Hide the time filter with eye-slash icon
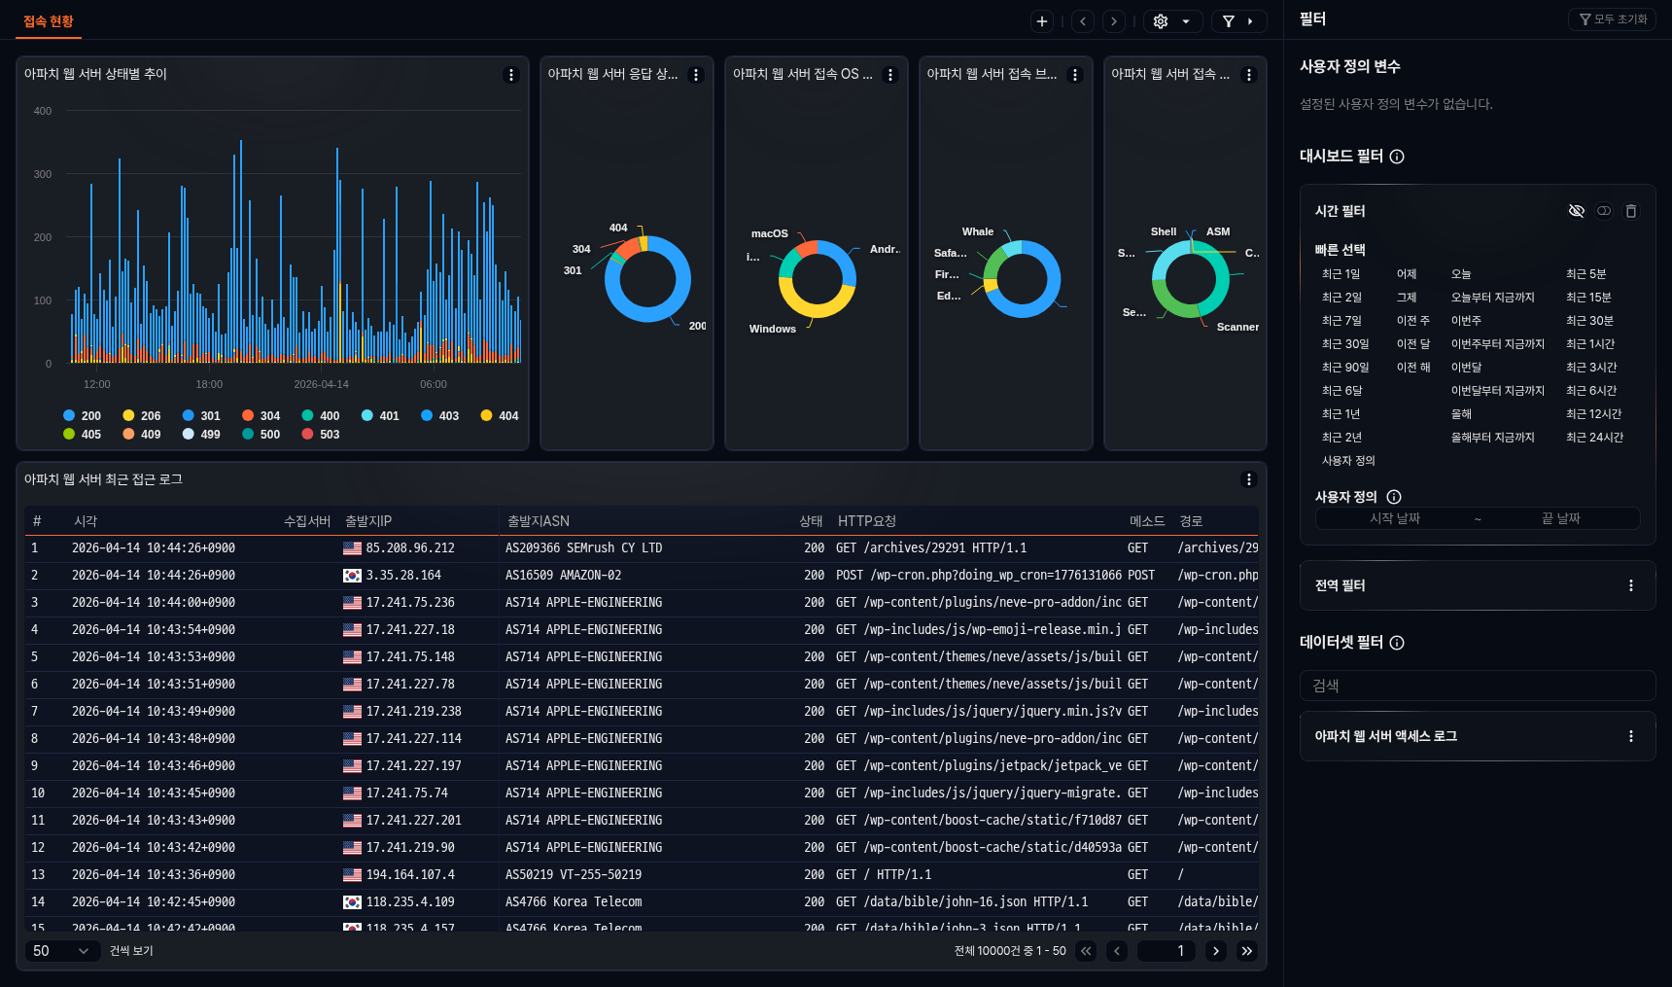The height and width of the screenshot is (987, 1672). [x=1577, y=211]
